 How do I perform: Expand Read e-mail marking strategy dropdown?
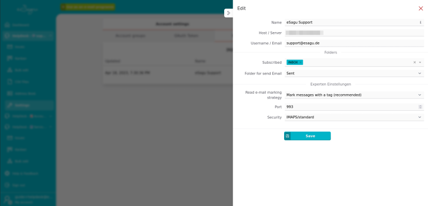(x=354, y=95)
